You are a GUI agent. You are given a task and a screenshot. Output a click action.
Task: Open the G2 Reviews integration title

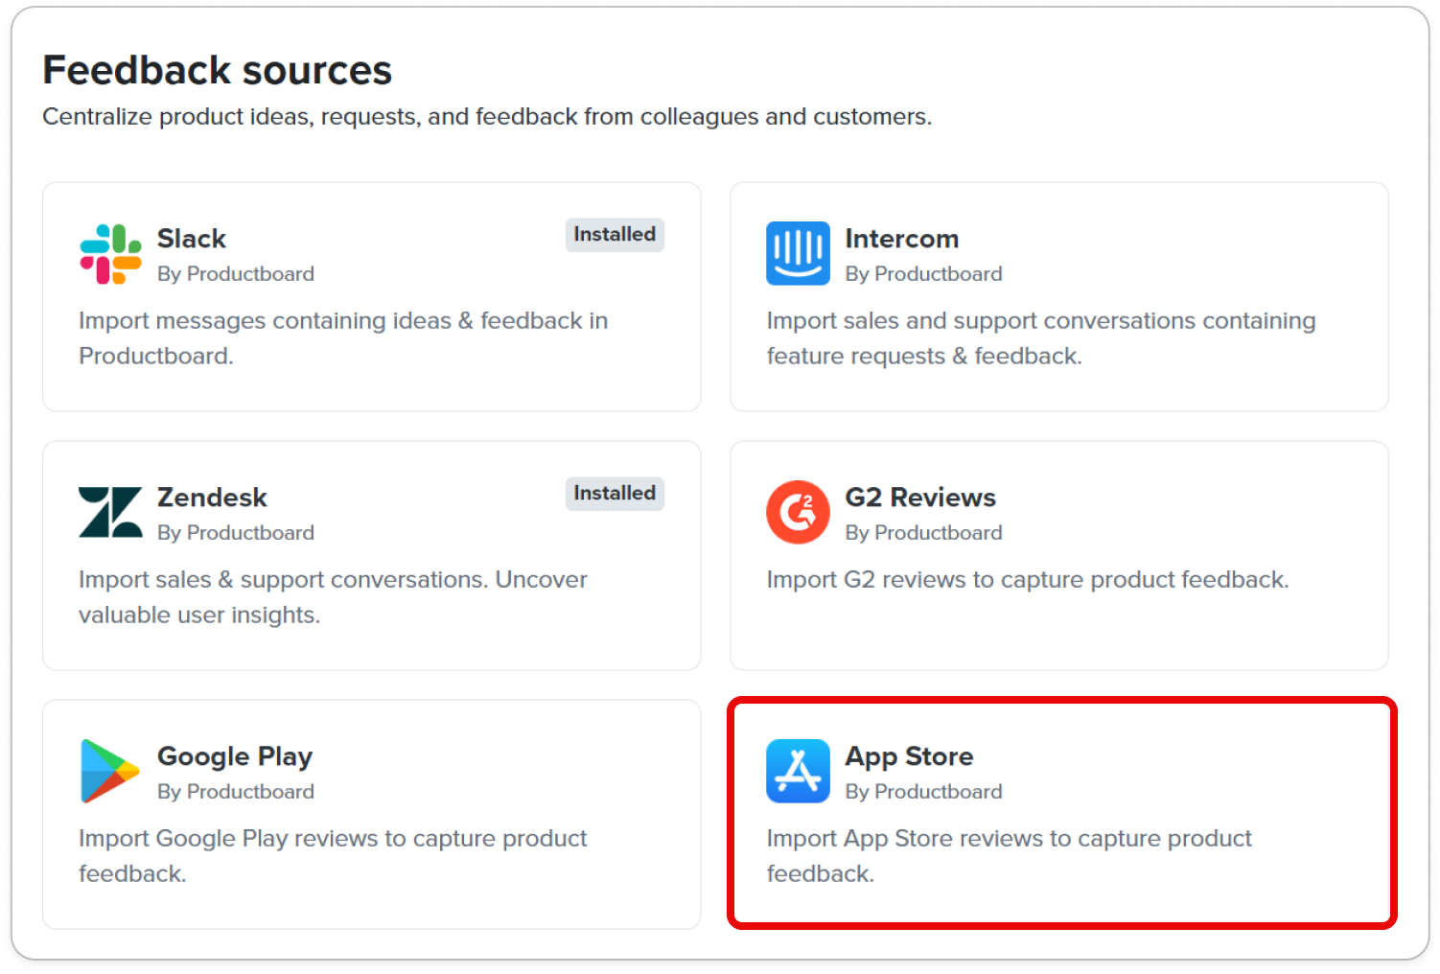pos(920,498)
